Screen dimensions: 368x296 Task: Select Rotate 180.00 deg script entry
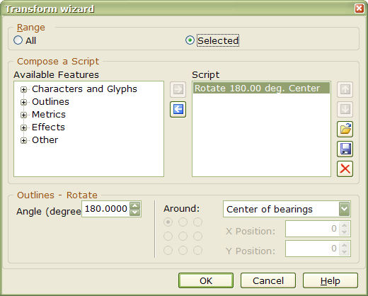(261, 88)
